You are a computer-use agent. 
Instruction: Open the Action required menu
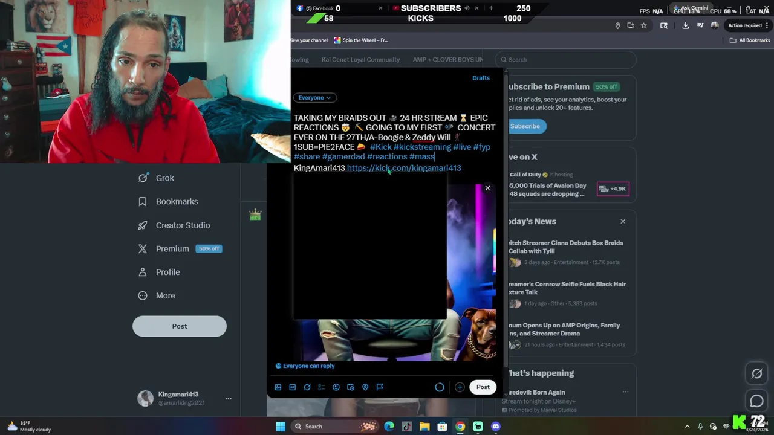pyautogui.click(x=748, y=25)
